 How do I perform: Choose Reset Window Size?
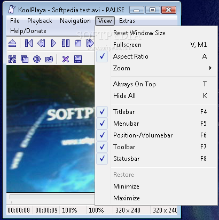point(157,33)
